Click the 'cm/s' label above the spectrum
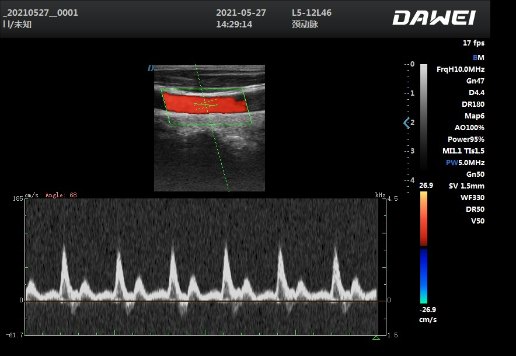This screenshot has width=516, height=356. [x=32, y=195]
